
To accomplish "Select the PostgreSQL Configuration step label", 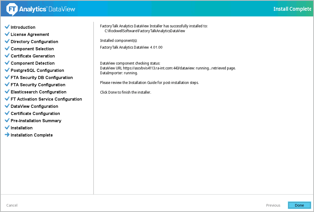I will point(37,70).
